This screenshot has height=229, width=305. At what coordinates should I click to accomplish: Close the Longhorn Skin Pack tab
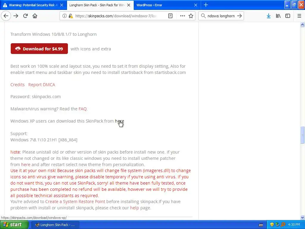129,5
